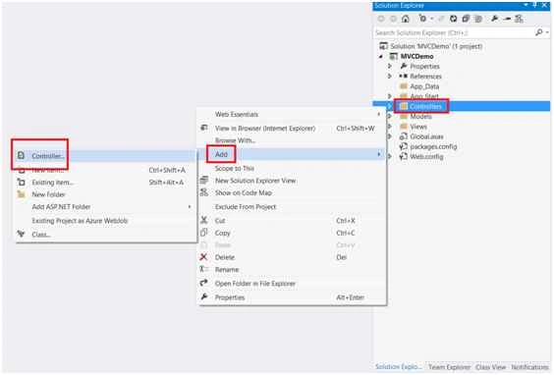Click the magnifier search icon in Solution Explorer
The image size is (554, 375).
click(539, 32)
